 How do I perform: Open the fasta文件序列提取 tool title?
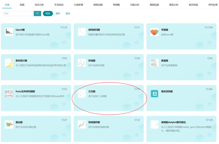tap(25, 91)
